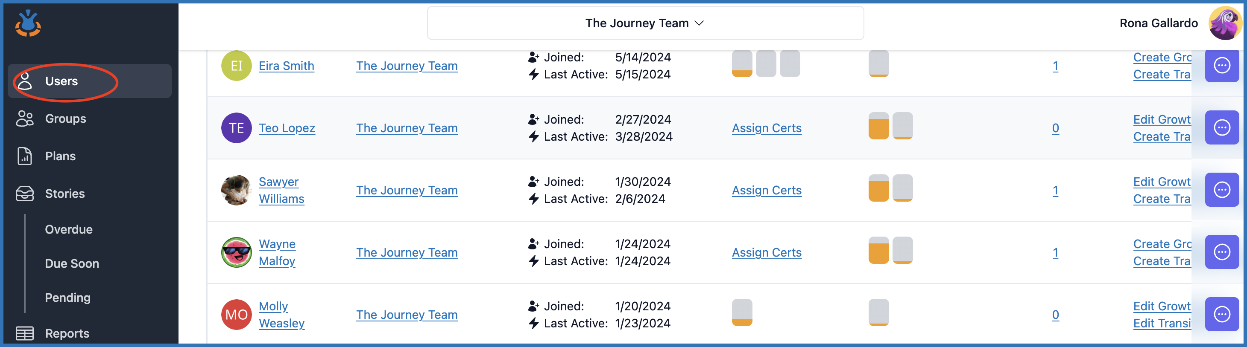Image resolution: width=1247 pixels, height=347 pixels.
Task: Open Molly Weasley's more options button
Action: [x=1221, y=314]
